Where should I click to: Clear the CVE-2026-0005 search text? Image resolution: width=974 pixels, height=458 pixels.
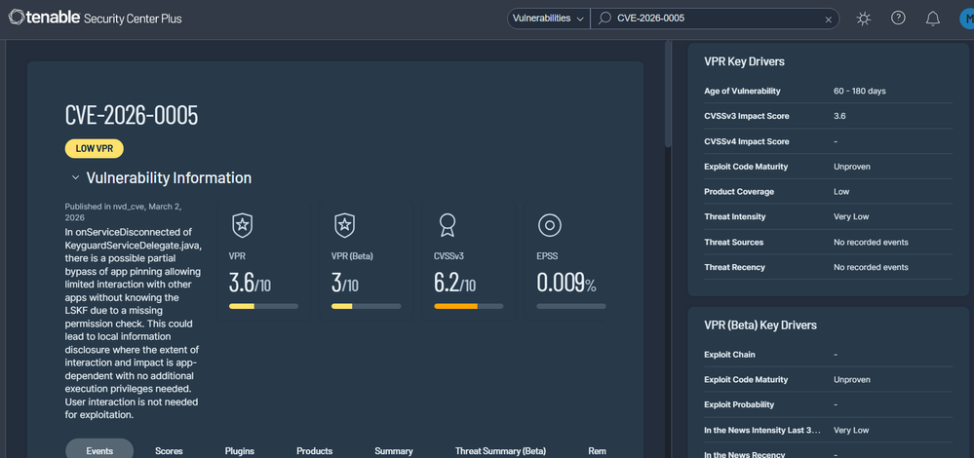[x=828, y=19]
